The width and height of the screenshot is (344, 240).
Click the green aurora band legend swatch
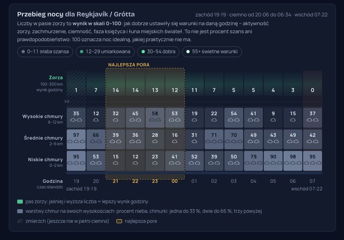[x=20, y=202]
